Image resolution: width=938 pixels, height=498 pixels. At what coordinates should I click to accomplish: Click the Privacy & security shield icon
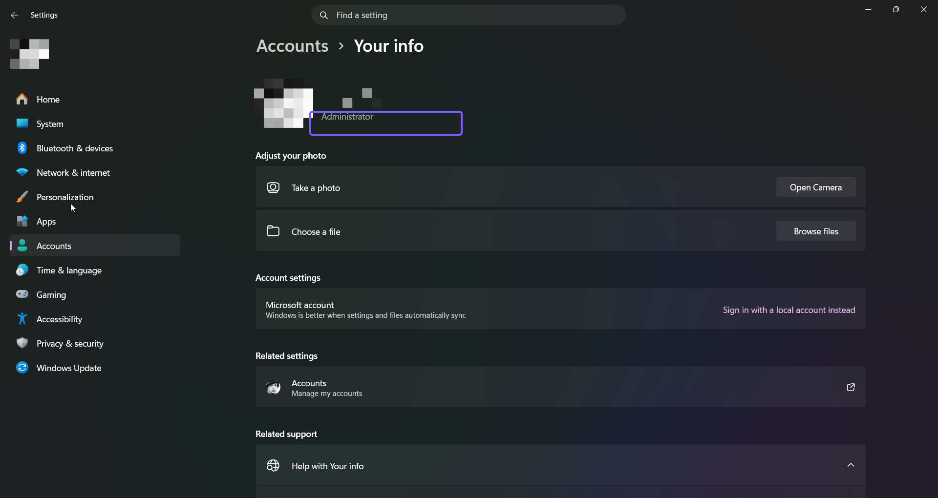[22, 343]
